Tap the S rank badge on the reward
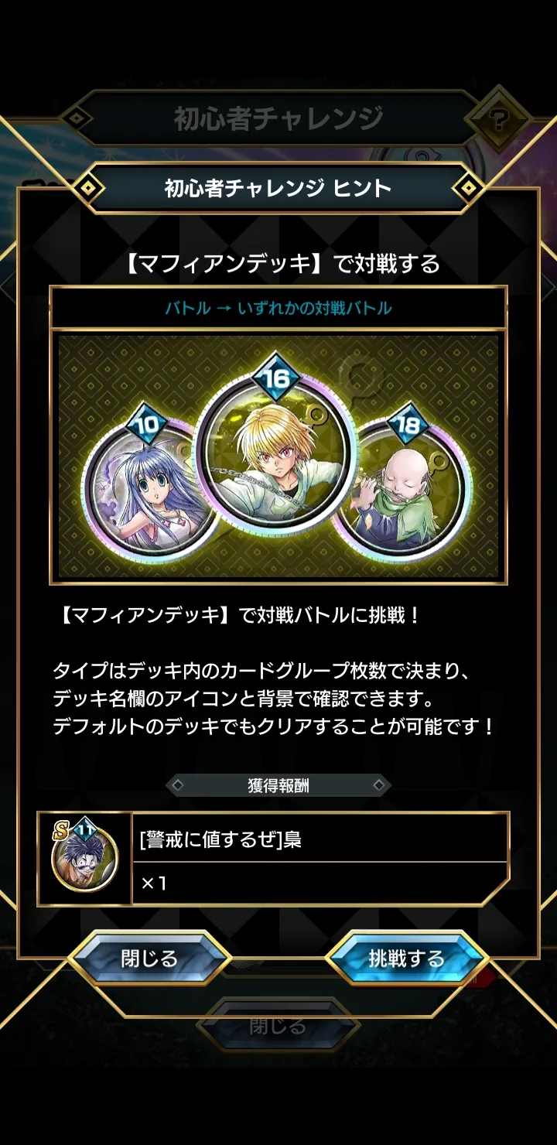 click(59, 831)
